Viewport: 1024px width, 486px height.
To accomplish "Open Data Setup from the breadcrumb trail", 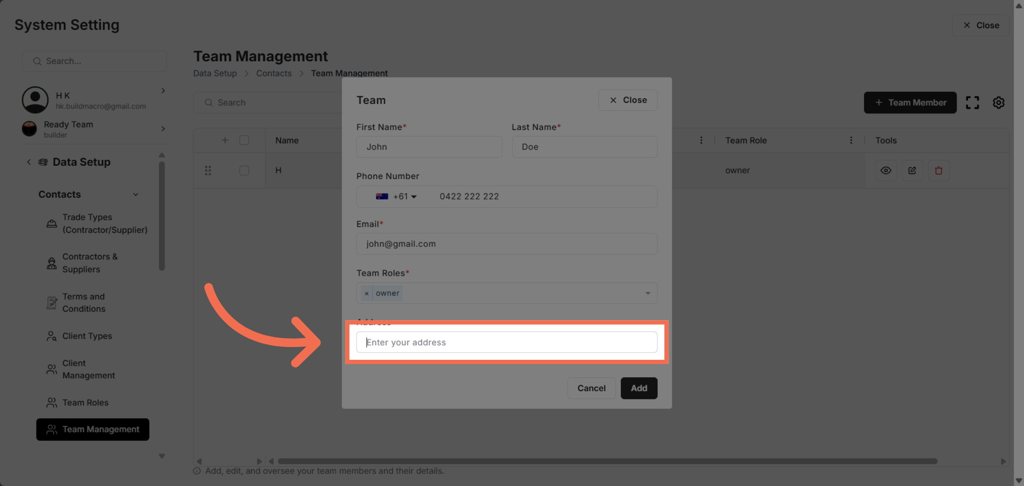I will tap(215, 73).
